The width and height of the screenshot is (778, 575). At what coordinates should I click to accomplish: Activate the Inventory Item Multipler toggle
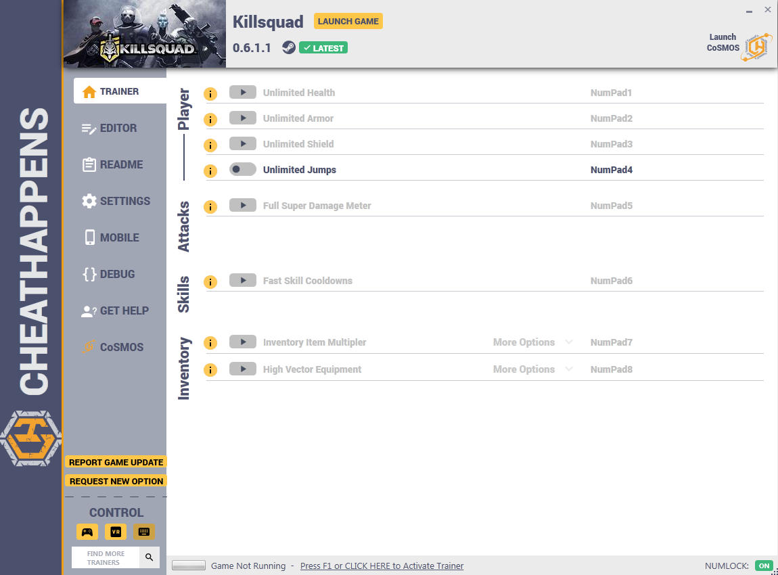coord(243,342)
